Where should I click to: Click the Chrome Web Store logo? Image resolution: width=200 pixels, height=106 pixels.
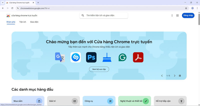point(8,15)
